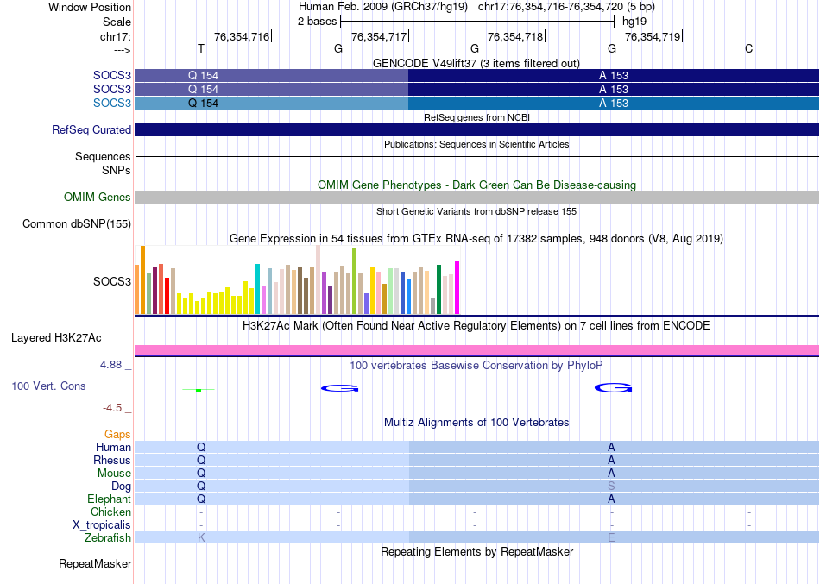This screenshot has width=820, height=584.
Task: Click the Human species label
Action: point(113,447)
